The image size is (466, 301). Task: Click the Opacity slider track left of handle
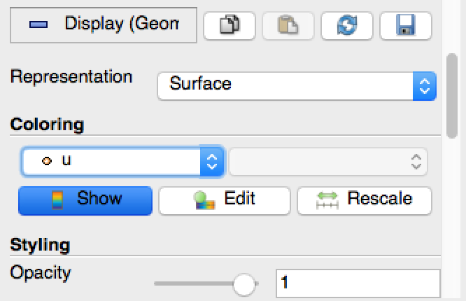[192, 284]
